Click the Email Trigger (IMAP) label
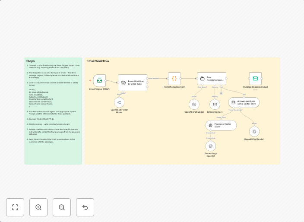 pyautogui.click(x=99, y=89)
